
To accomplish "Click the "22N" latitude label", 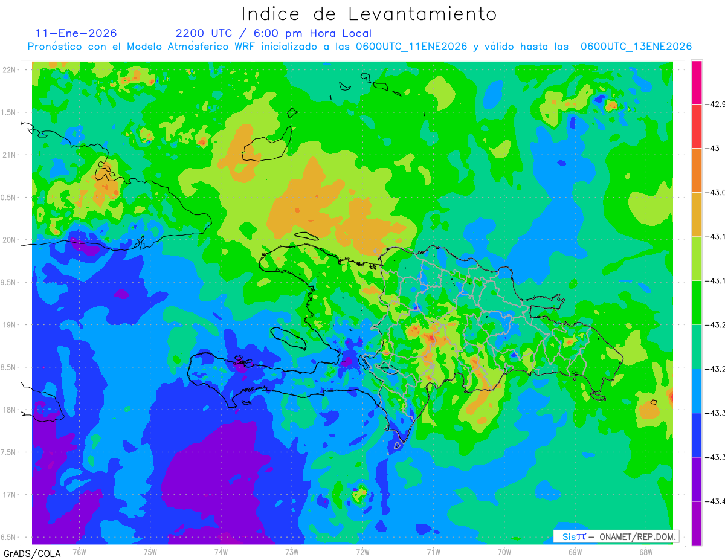I will coord(10,69).
